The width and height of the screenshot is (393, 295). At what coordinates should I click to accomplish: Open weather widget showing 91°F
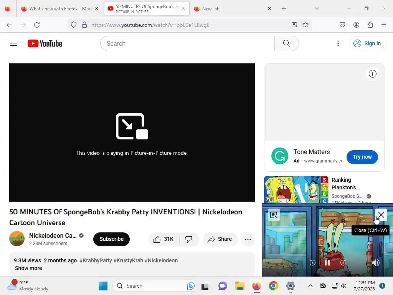[28, 286]
